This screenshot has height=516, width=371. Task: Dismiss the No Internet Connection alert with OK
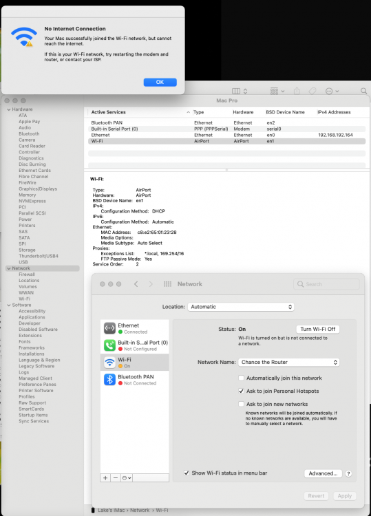[160, 82]
